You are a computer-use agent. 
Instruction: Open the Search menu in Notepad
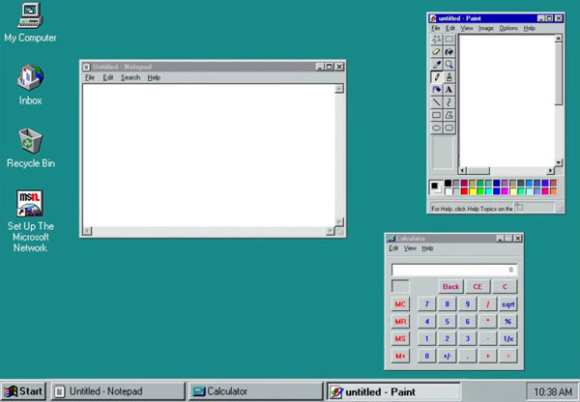tap(130, 77)
